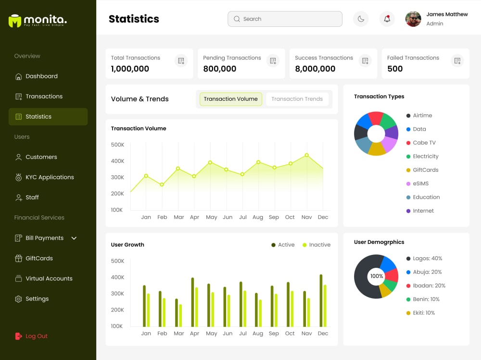Click the KYC Applications medal icon
Screen dimensions: 481x360
click(18, 177)
